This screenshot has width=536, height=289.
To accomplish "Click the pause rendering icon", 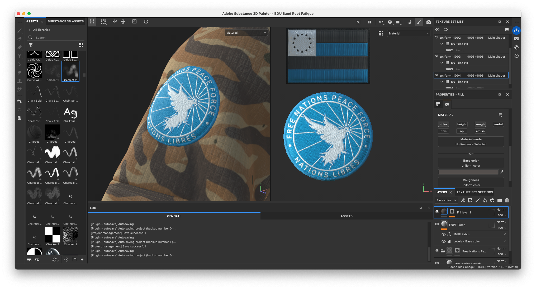I will click(x=370, y=22).
